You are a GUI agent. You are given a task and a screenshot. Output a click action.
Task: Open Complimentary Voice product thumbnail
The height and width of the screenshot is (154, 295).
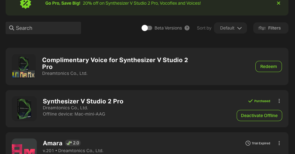pyautogui.click(x=24, y=66)
